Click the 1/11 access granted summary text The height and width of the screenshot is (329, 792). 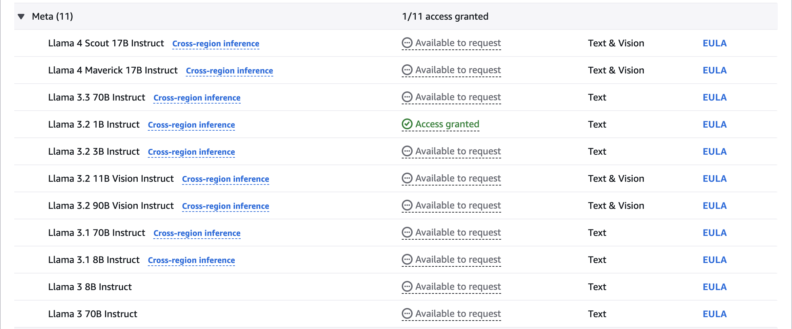click(x=445, y=16)
